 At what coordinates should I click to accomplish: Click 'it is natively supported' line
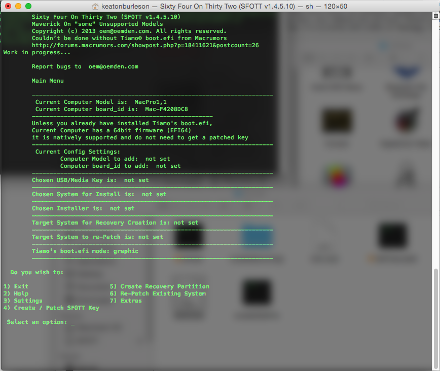click(140, 137)
